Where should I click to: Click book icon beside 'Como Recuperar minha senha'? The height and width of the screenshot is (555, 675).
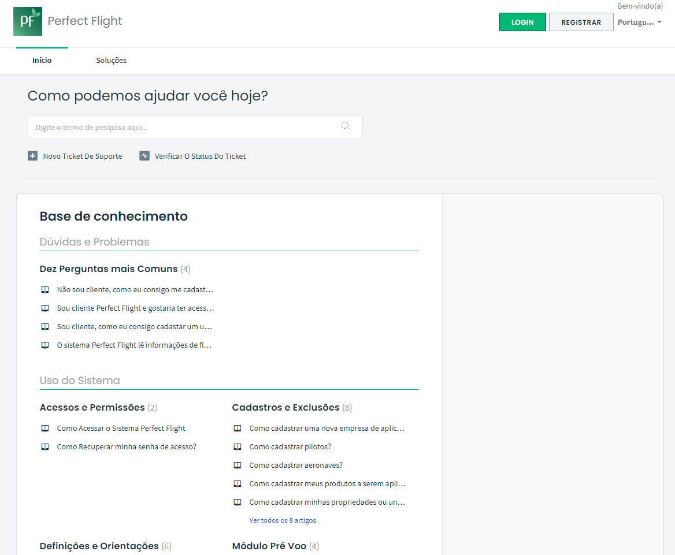pyautogui.click(x=44, y=446)
